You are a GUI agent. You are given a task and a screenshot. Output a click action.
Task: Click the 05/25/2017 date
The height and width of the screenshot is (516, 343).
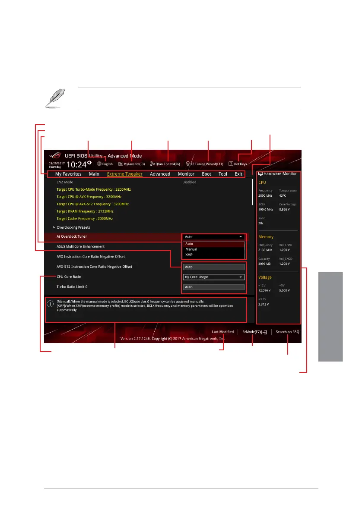[57, 163]
